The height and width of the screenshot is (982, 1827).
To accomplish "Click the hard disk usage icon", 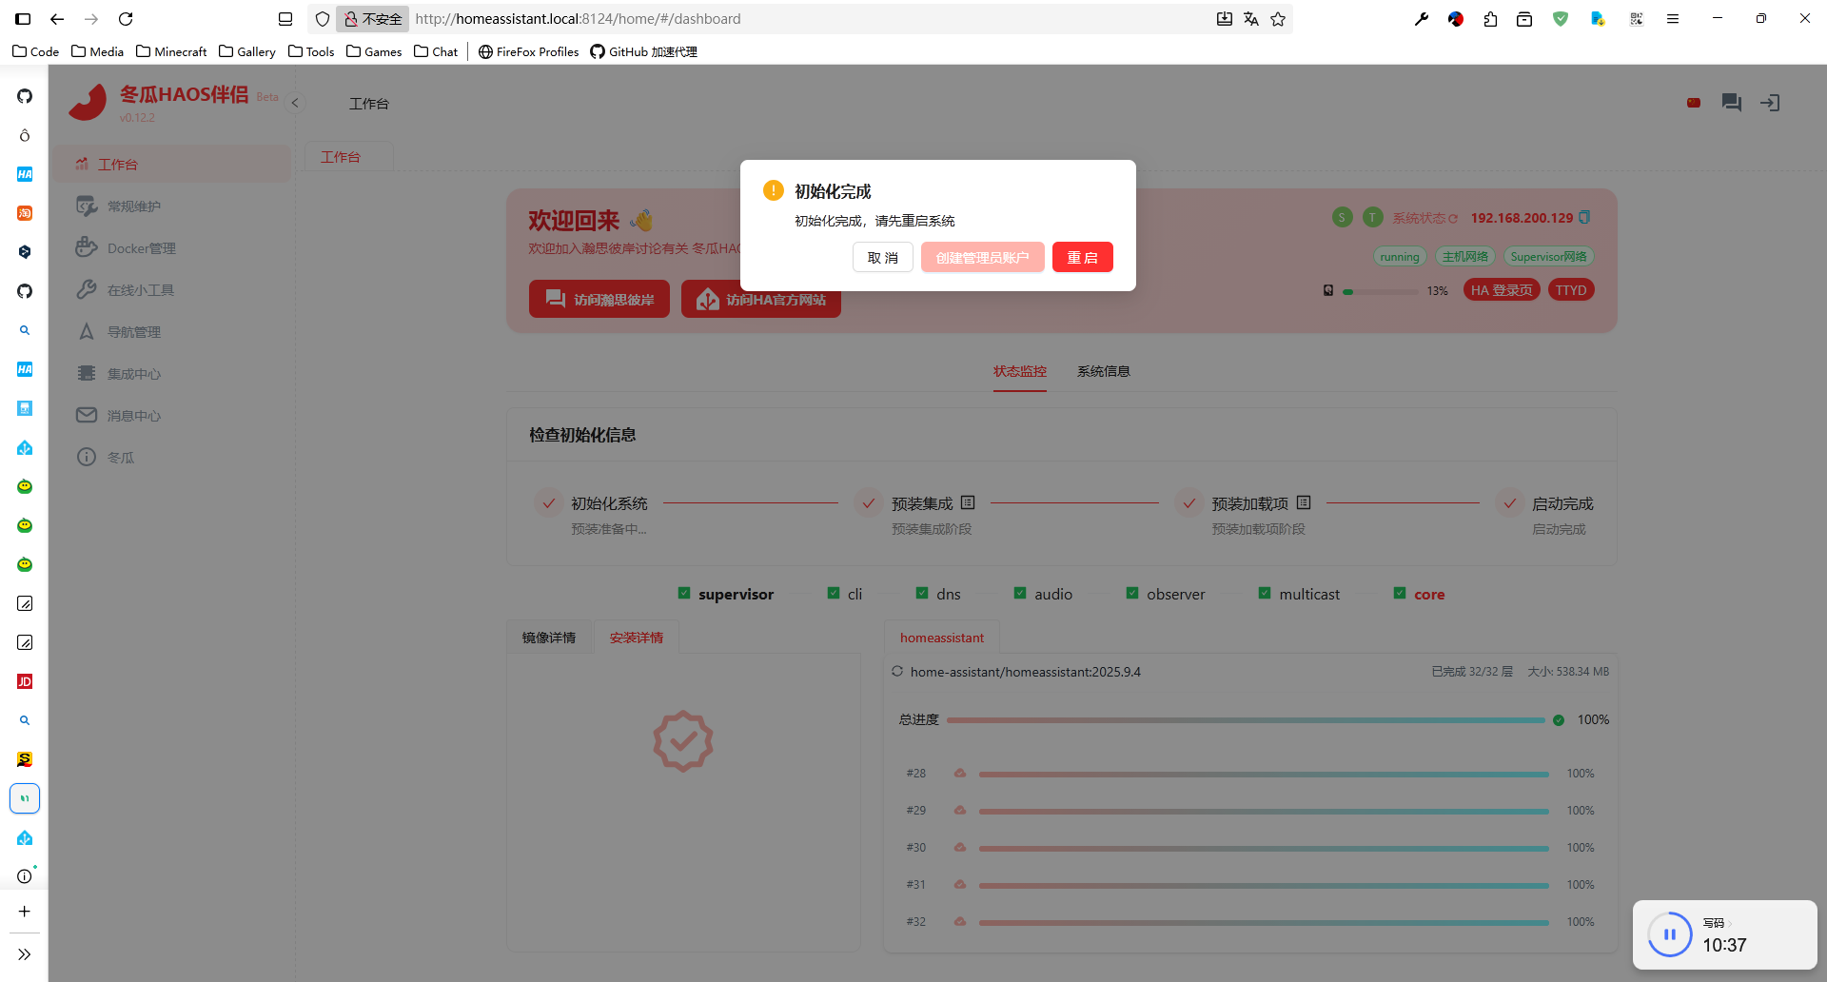I will pos(1328,290).
